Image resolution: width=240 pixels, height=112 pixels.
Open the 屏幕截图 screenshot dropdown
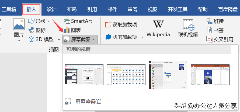point(80,39)
